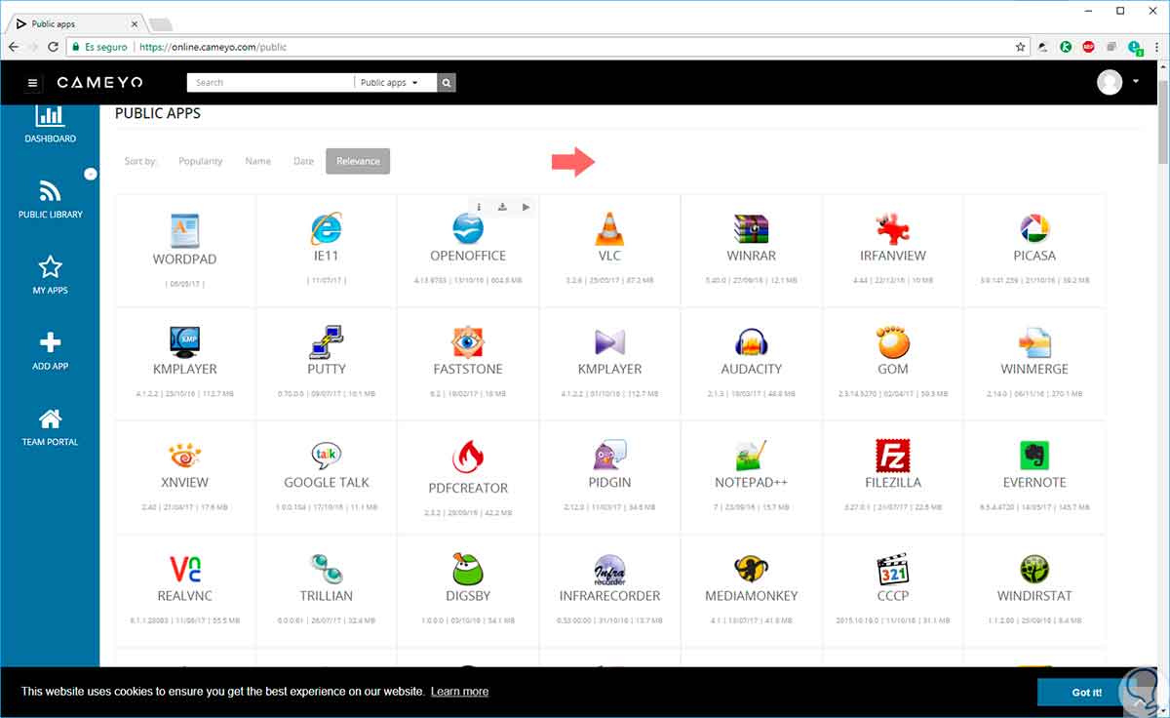Select the InfraRecorder app icon
This screenshot has height=718, width=1170.
(x=609, y=569)
